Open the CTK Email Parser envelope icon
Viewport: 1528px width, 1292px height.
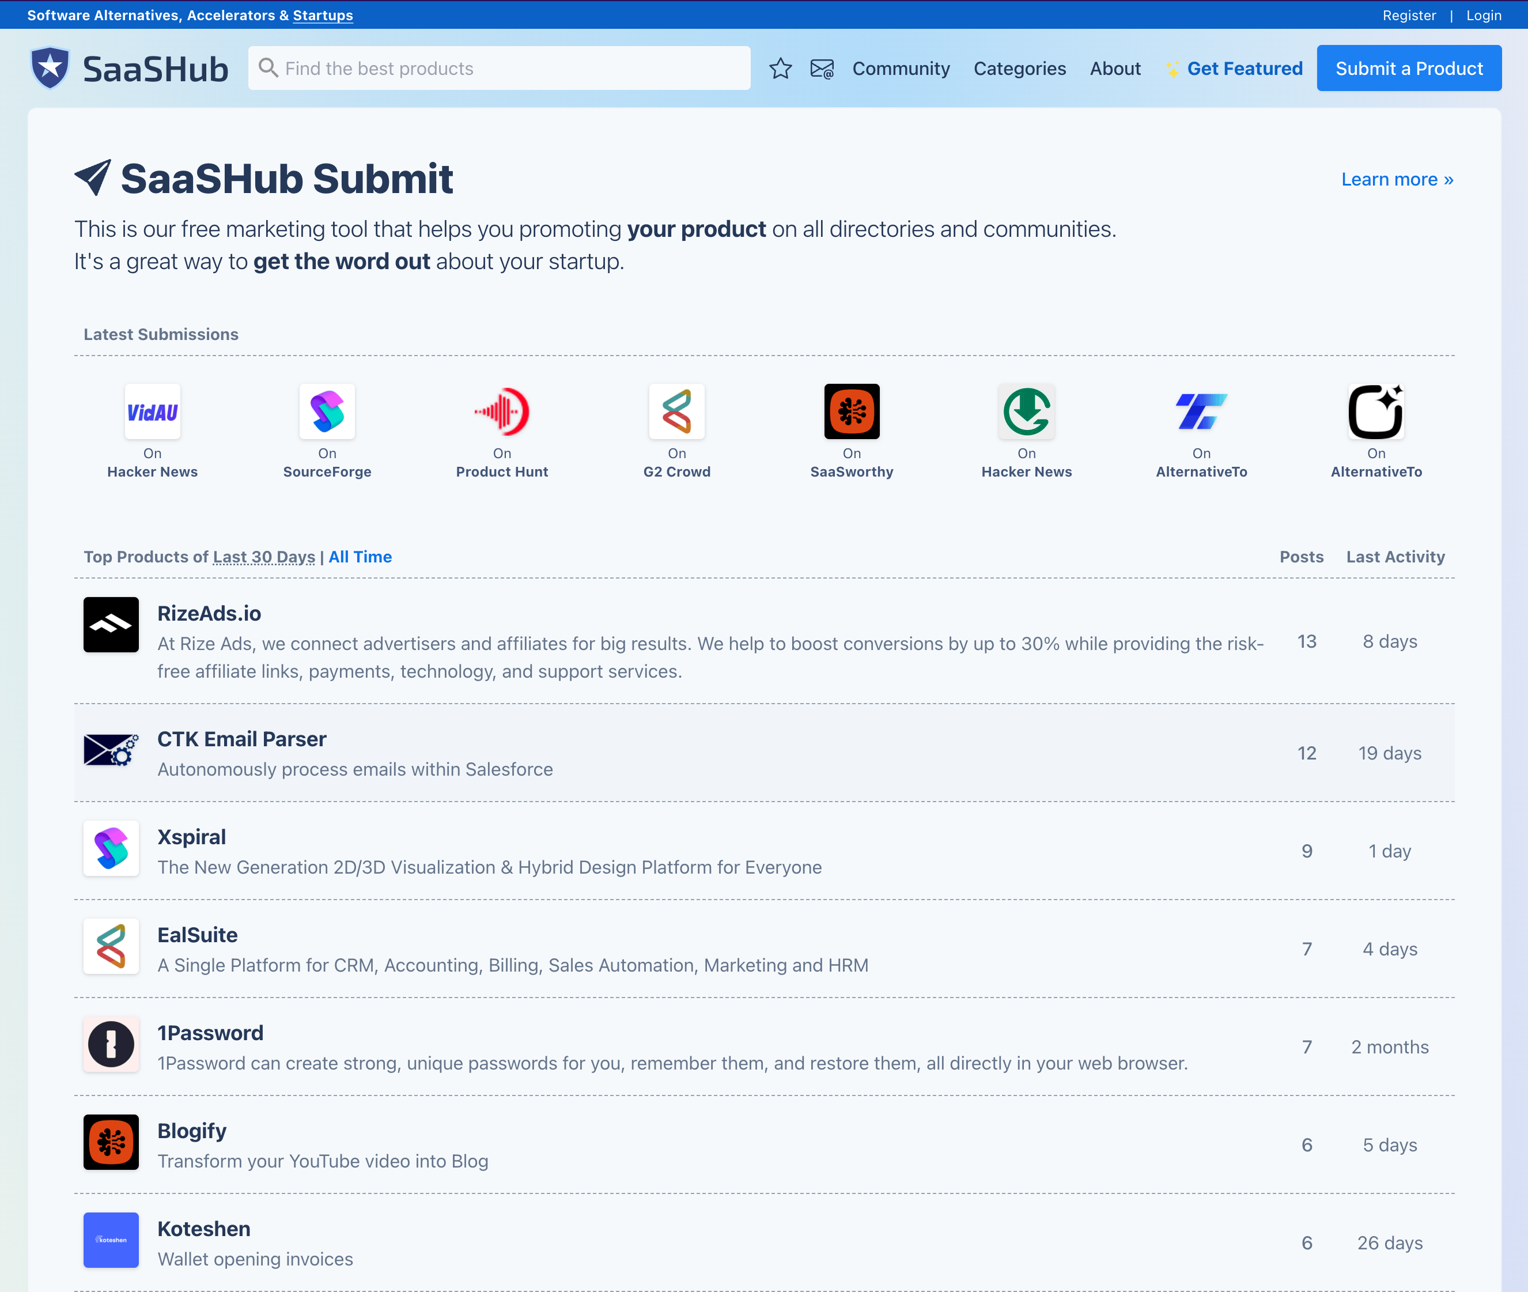111,750
